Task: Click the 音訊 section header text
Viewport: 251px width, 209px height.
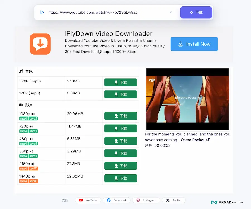Action: (29, 72)
